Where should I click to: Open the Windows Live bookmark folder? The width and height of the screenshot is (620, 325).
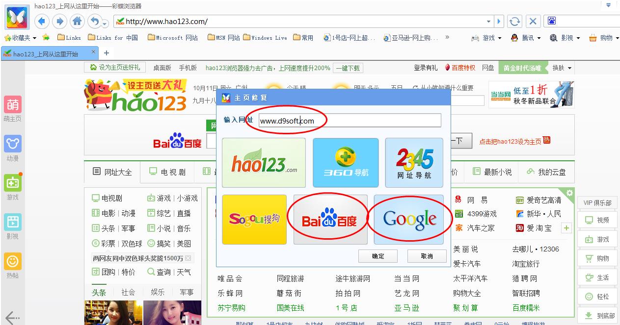tap(265, 38)
